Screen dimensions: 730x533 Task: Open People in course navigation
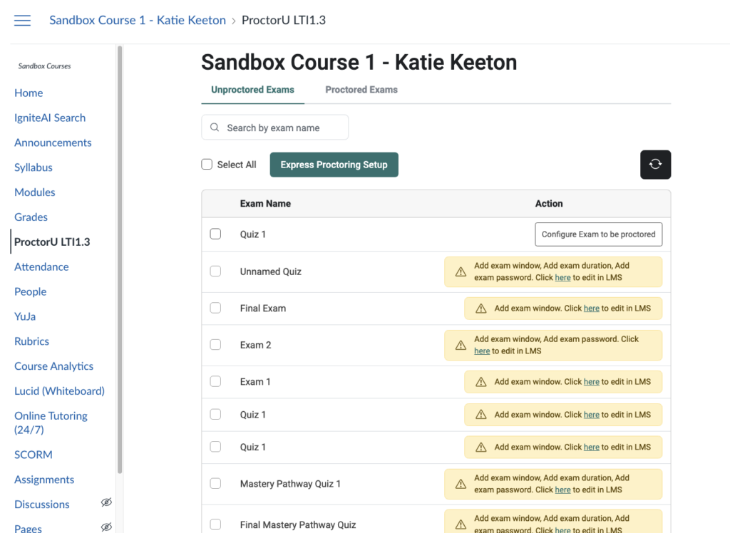tap(30, 292)
